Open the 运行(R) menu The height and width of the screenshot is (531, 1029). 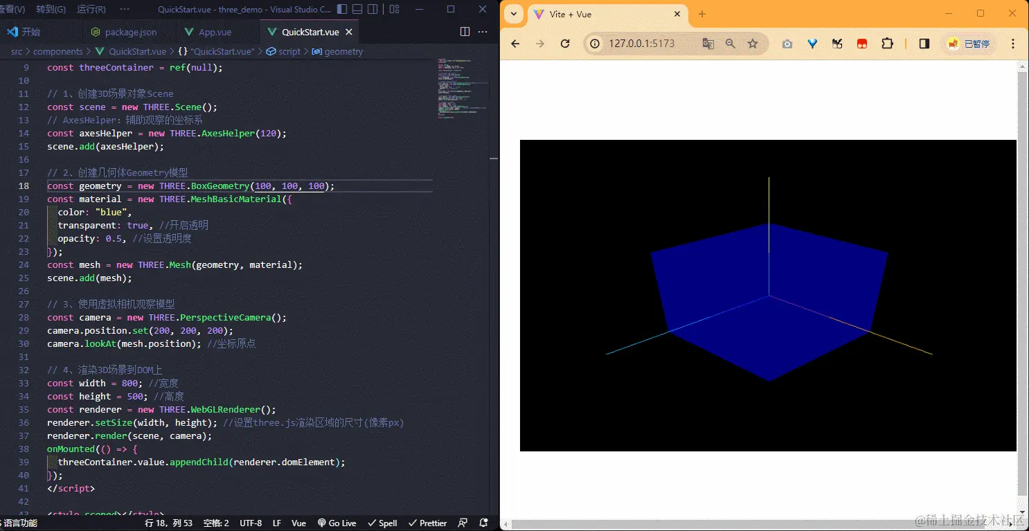[91, 10]
